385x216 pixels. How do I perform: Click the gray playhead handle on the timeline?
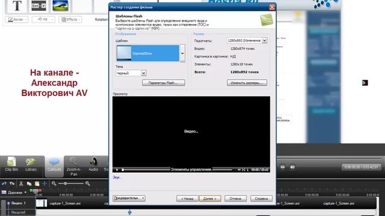point(35,191)
